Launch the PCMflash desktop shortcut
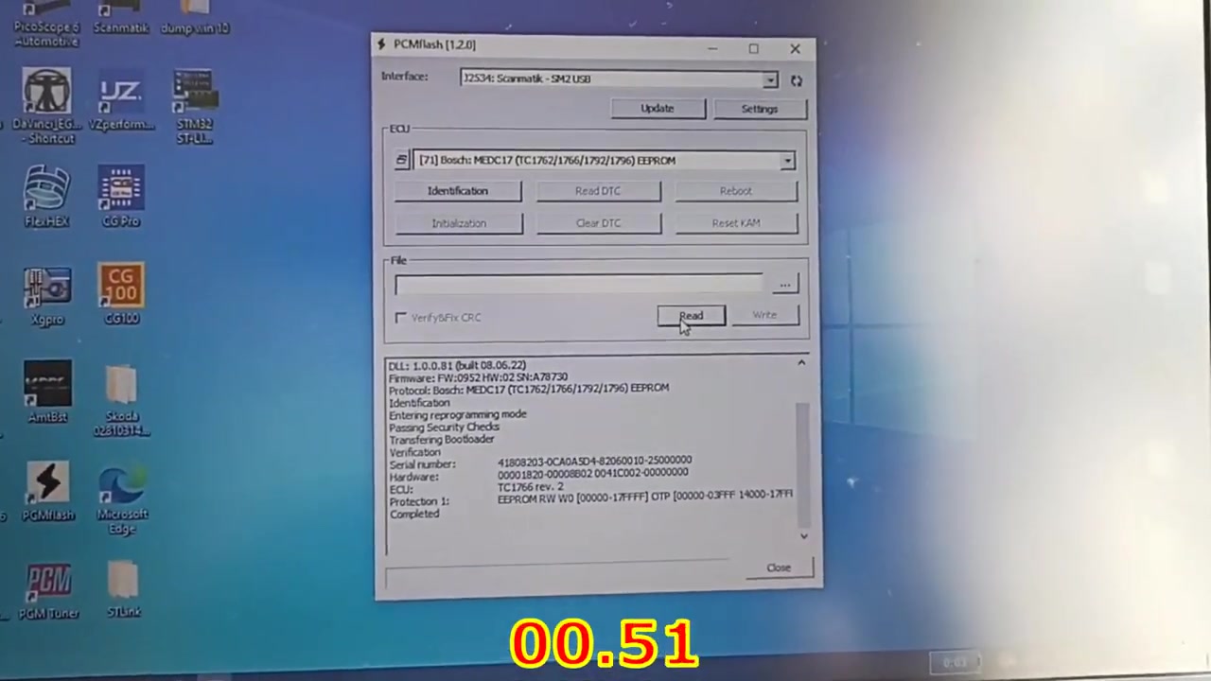1211x681 pixels. click(x=47, y=492)
